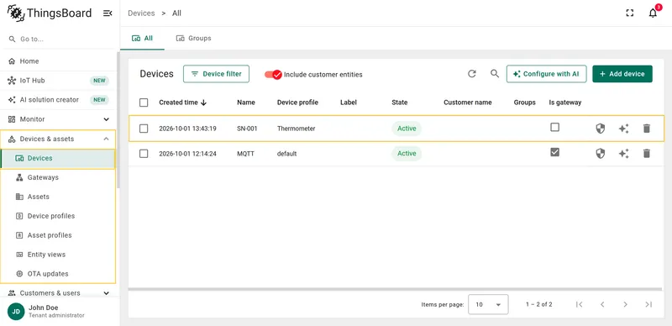Click the Active state badge for MQTT
This screenshot has width=672, height=326.
(x=407, y=154)
